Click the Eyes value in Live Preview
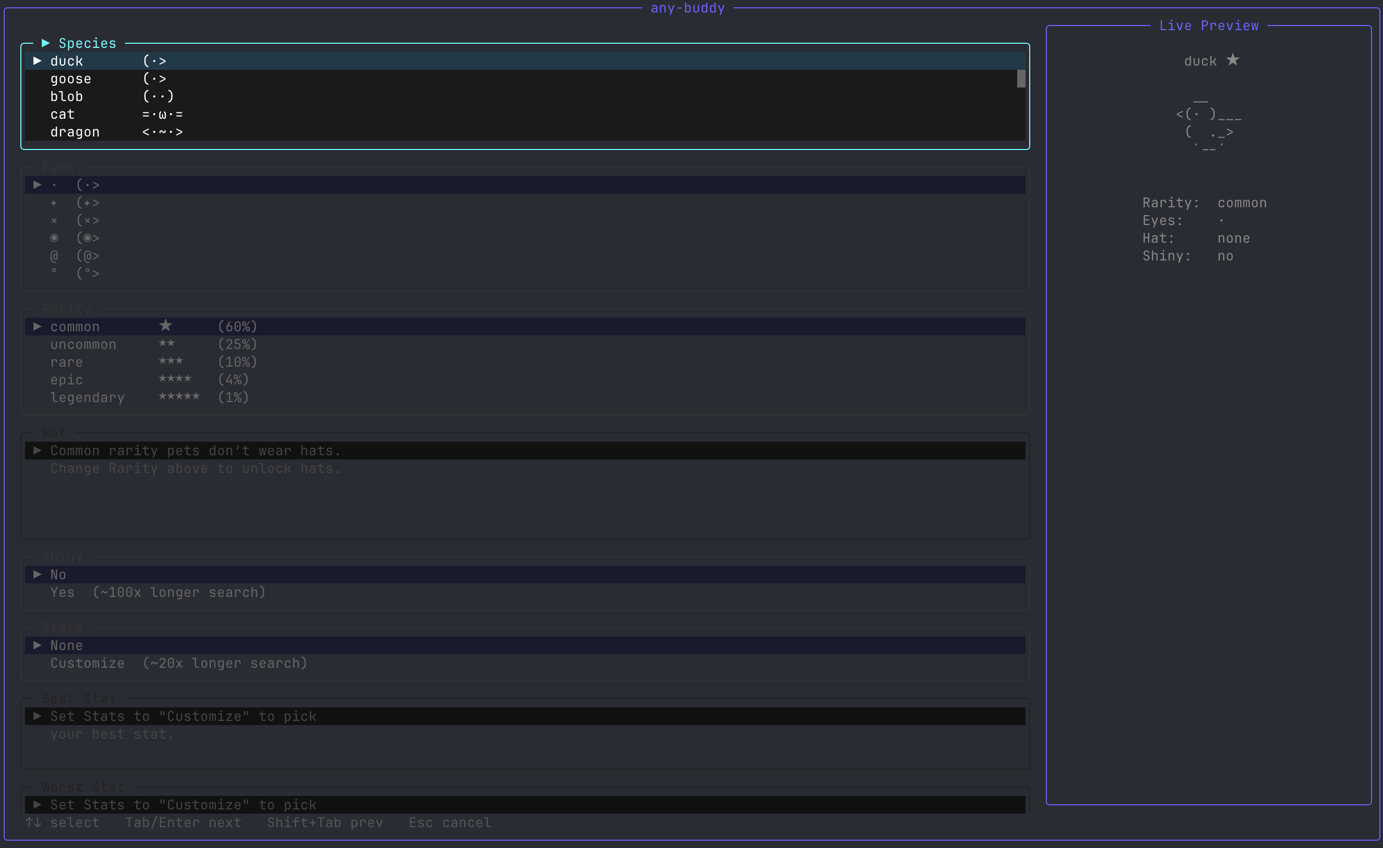Viewport: 1383px width, 848px height. tap(1221, 220)
